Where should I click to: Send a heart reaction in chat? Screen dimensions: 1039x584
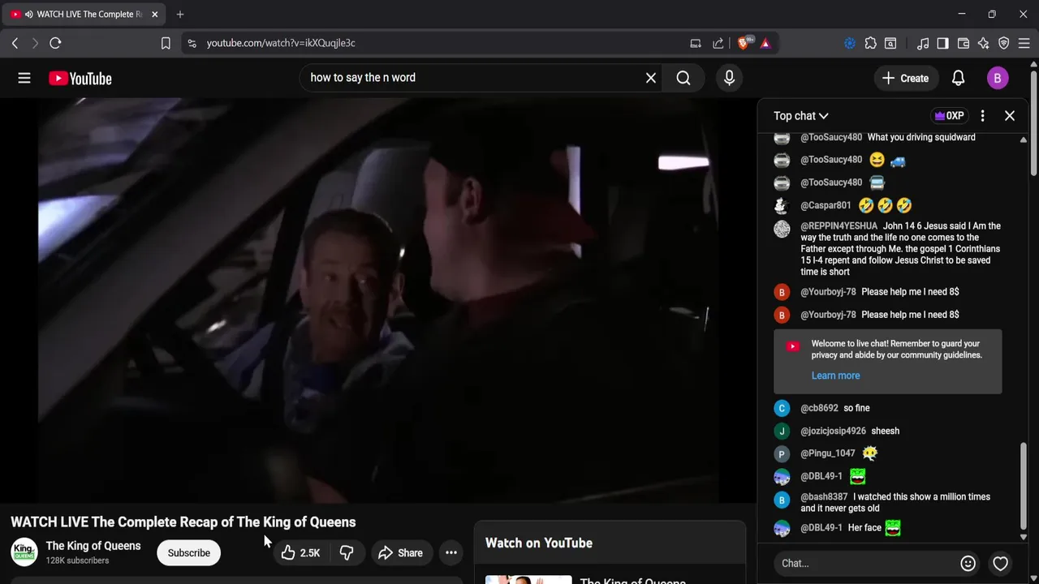pyautogui.click(x=1000, y=563)
